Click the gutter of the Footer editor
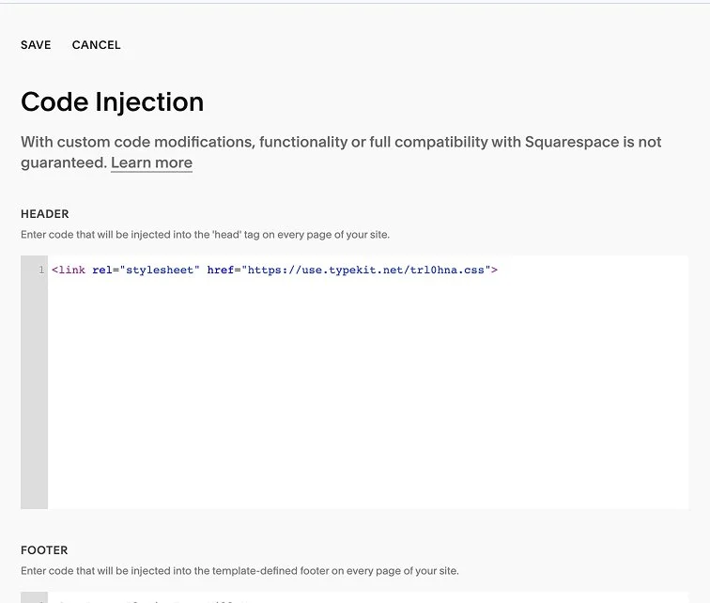This screenshot has width=710, height=603. [34, 597]
